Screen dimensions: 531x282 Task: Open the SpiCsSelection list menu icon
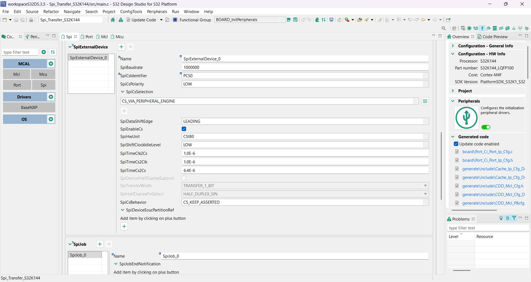click(x=425, y=101)
